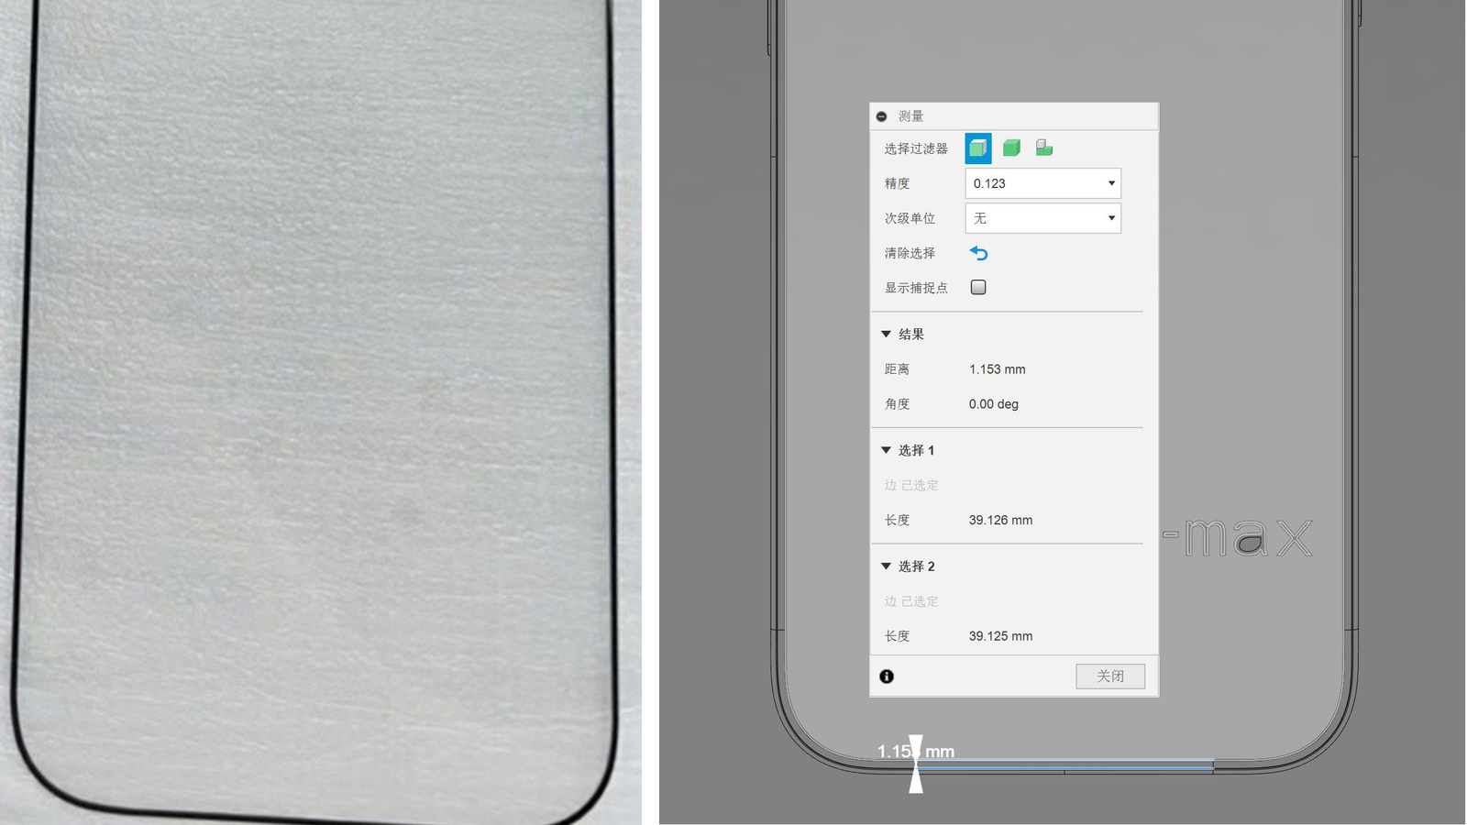Click the 显示捕捉点 label

916,288
